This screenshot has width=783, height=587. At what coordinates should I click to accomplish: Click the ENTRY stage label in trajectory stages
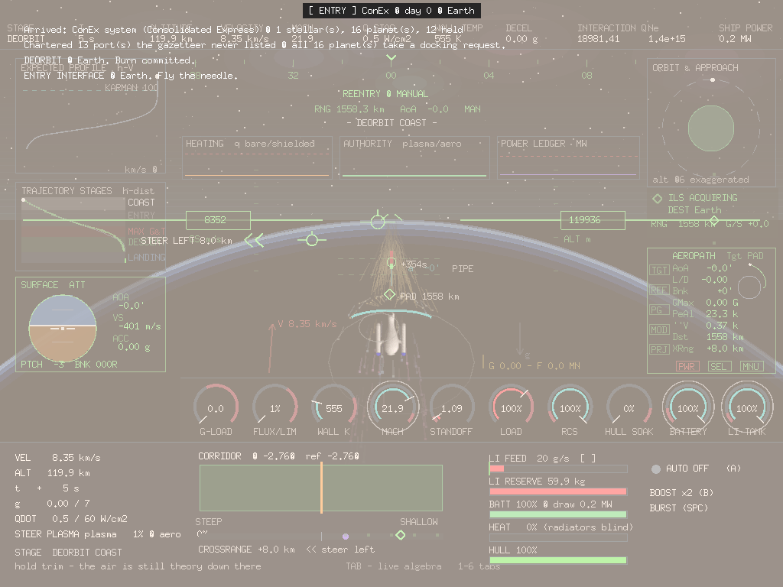click(141, 215)
